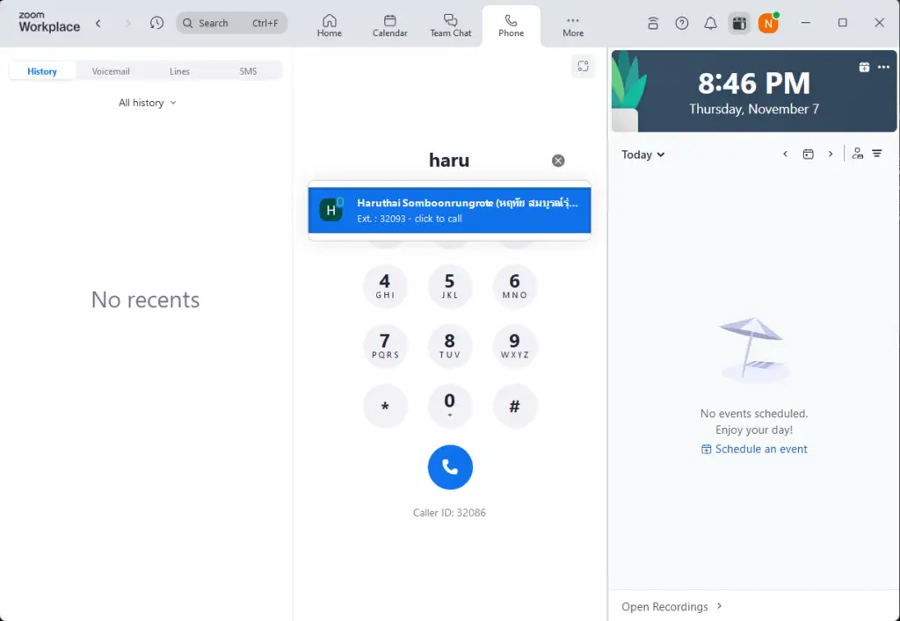Viewport: 900px width, 621px height.
Task: Toggle the calendar side panel icon
Action: [739, 23]
